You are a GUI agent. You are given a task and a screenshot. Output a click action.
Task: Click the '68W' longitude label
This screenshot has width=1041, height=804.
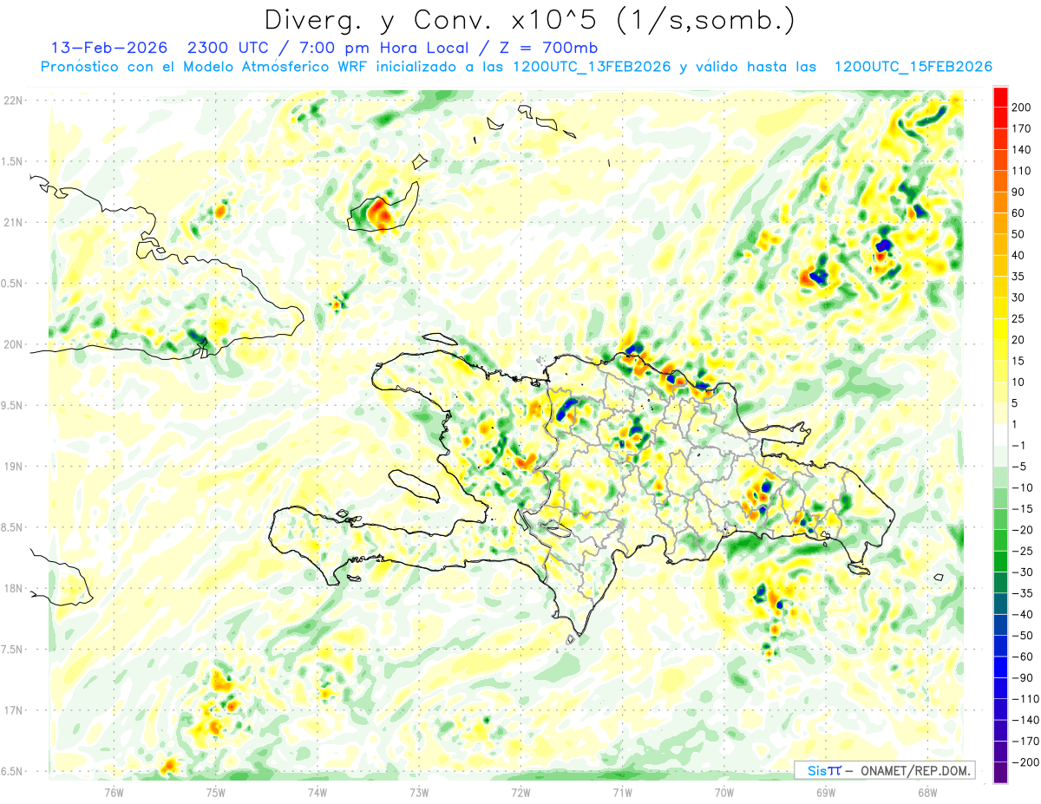click(x=927, y=792)
